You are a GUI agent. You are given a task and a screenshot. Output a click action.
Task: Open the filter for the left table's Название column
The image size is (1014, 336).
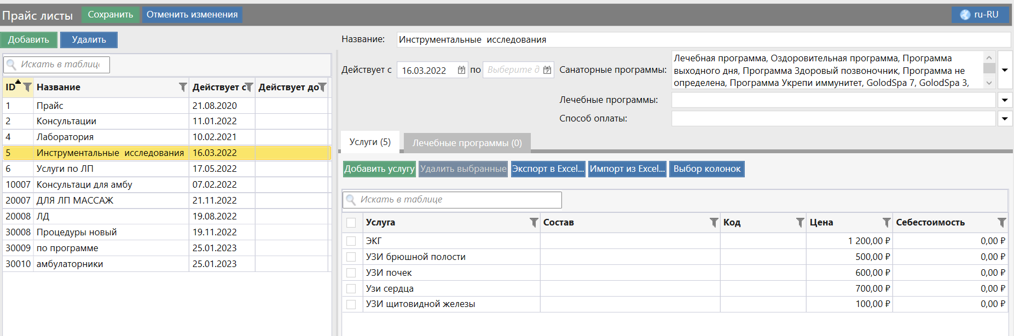point(183,87)
